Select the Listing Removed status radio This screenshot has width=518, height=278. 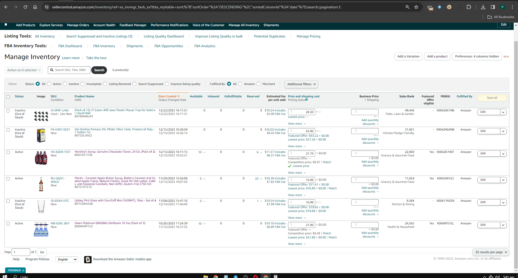pyautogui.click(x=105, y=84)
